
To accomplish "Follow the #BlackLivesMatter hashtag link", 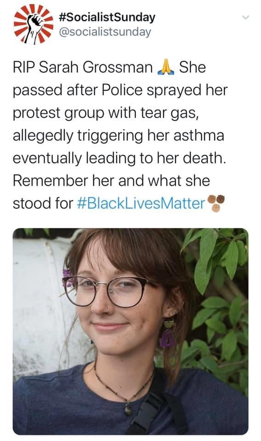I will pyautogui.click(x=141, y=203).
